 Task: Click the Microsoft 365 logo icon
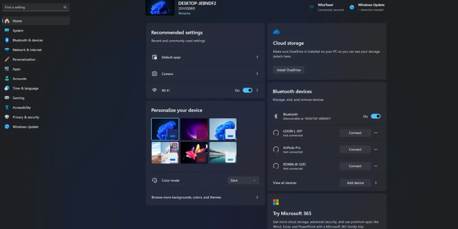276,202
